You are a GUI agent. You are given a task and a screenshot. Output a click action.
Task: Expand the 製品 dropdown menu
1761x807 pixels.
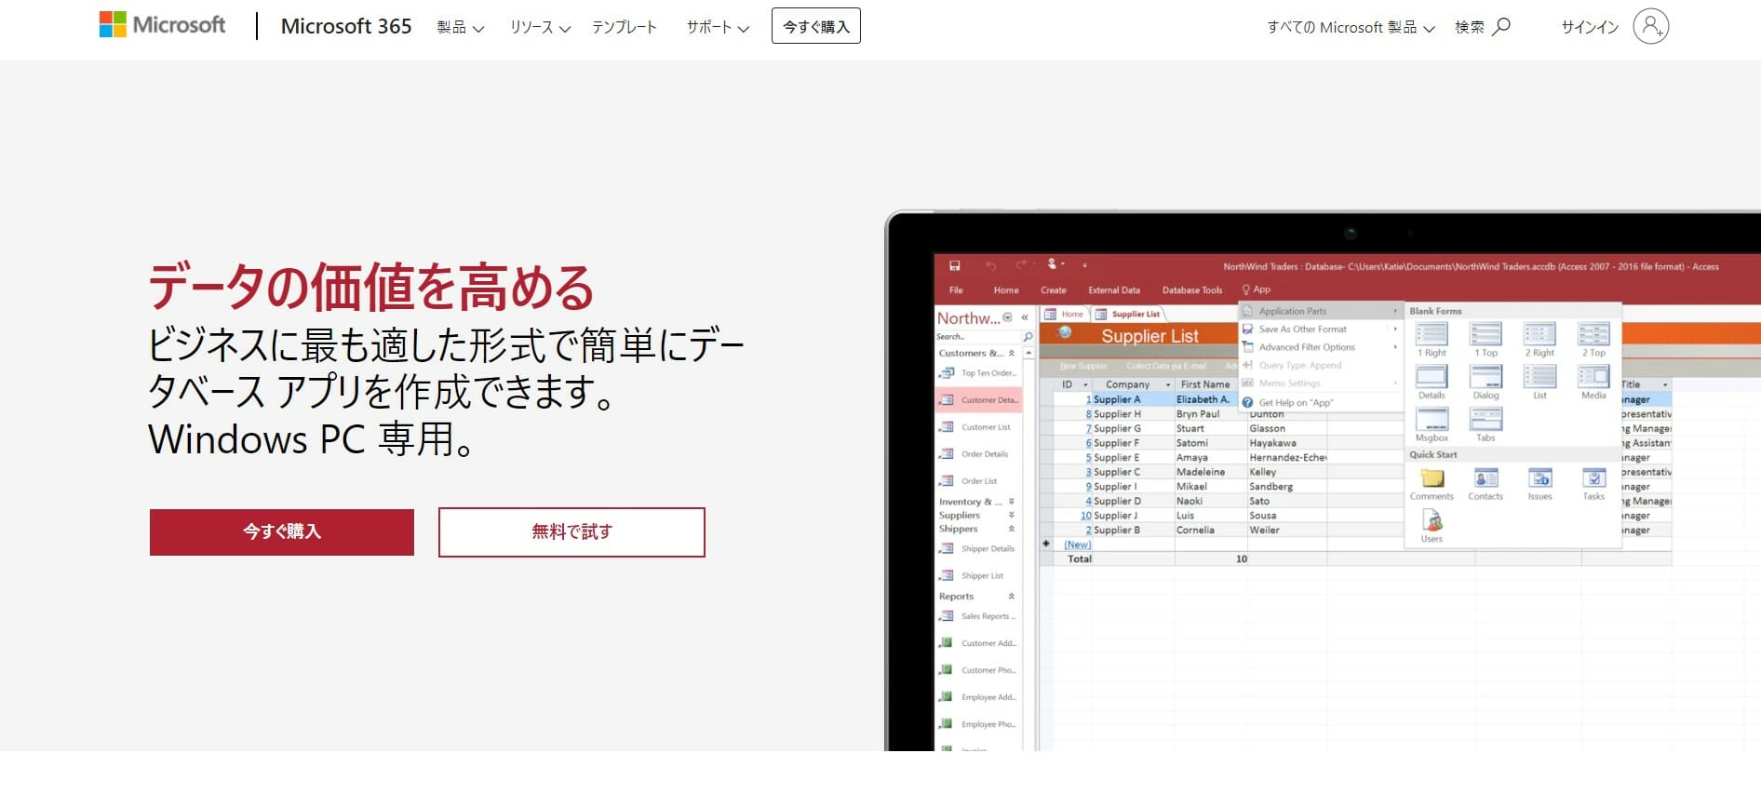pos(461,27)
